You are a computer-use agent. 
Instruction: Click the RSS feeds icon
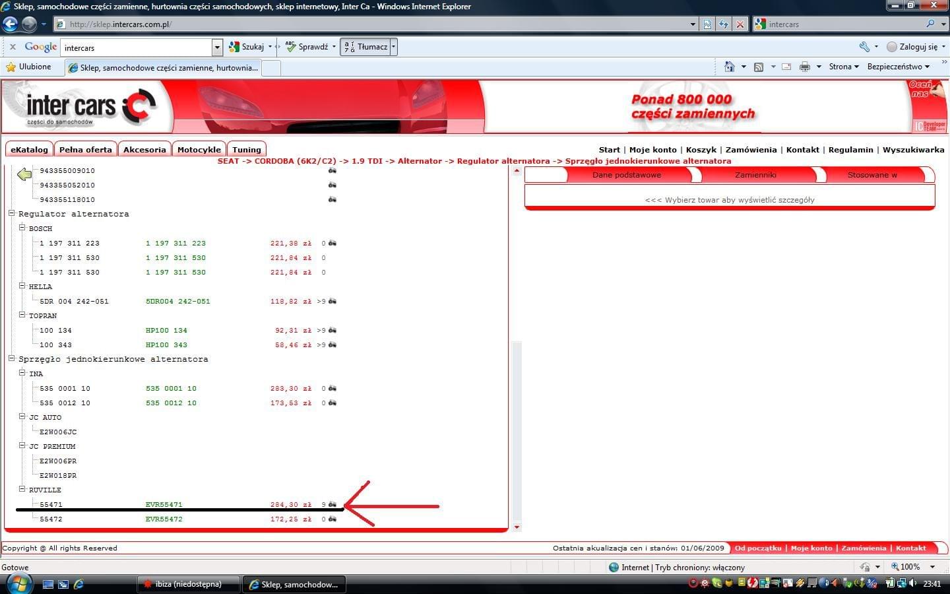tap(759, 67)
